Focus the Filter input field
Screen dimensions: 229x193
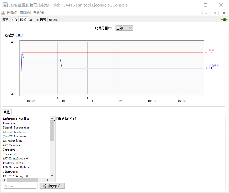[x=20, y=186]
